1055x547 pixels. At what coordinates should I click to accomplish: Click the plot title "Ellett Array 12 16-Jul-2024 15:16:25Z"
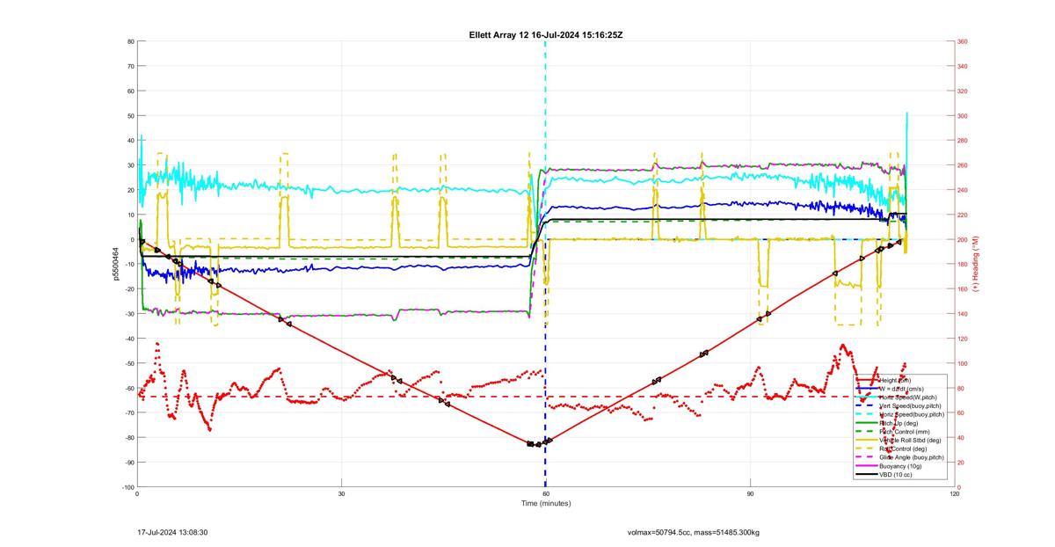point(546,34)
